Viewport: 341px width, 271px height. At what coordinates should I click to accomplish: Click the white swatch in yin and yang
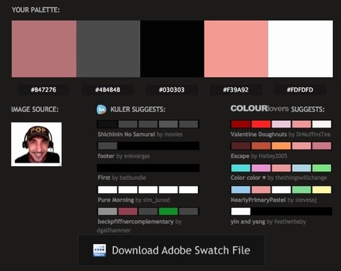240,211
